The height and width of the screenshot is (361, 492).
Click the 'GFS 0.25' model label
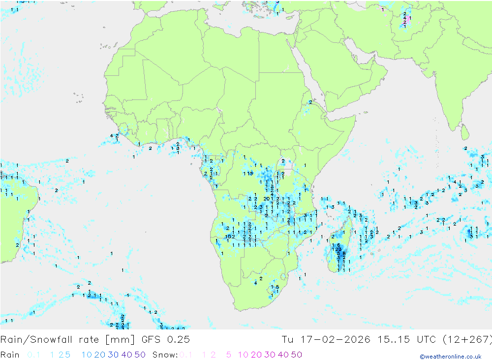[x=166, y=340]
